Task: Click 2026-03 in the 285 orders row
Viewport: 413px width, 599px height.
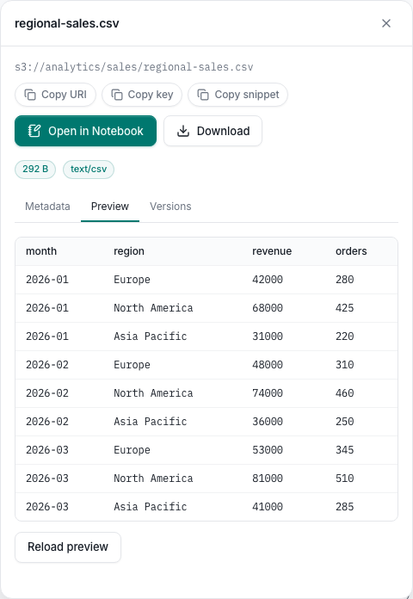Action: click(47, 507)
